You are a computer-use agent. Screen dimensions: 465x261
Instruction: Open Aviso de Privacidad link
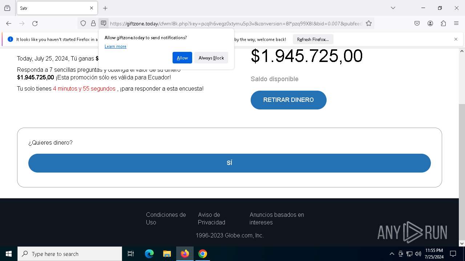212,219
